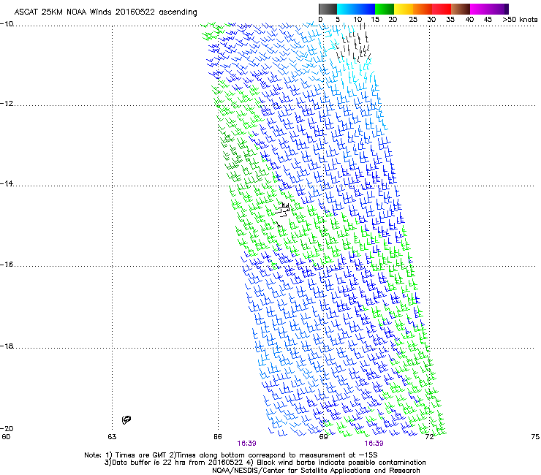This screenshot has width=541, height=475.
Task: Click the title 'ASCAT 25KM NOAA Winds 20160522 ascending'
Action: [105, 12]
